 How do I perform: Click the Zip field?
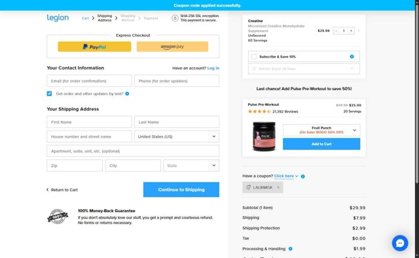pos(75,165)
